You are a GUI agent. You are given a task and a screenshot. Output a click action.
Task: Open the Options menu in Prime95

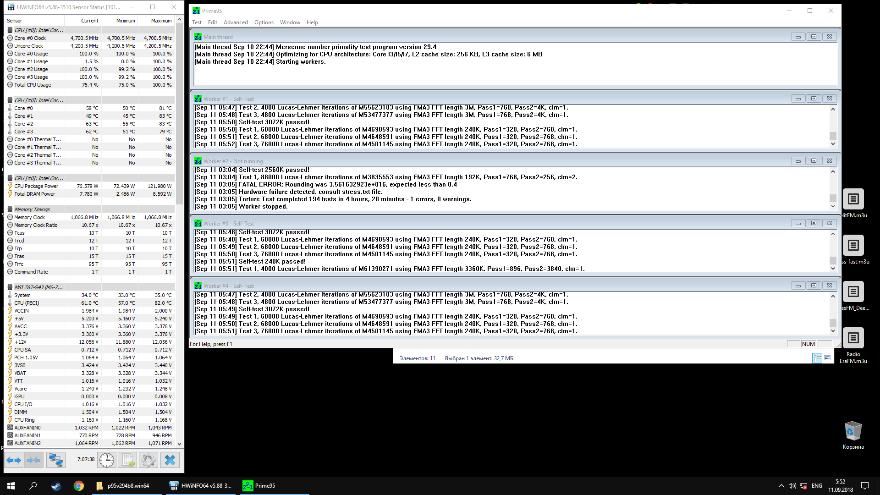264,22
